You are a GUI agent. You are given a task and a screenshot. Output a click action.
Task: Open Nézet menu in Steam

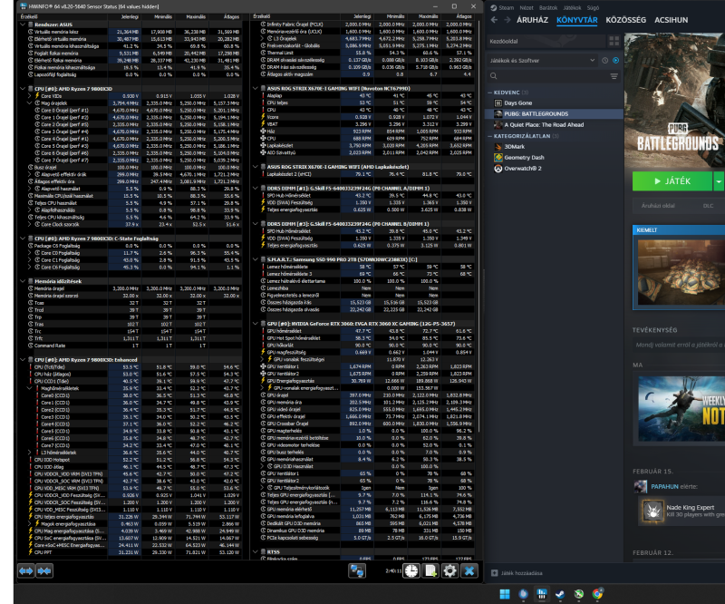527,7
